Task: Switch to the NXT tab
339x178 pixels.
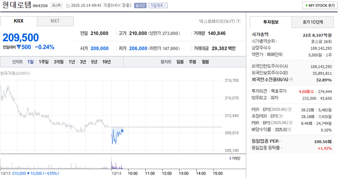Action: coord(55,21)
